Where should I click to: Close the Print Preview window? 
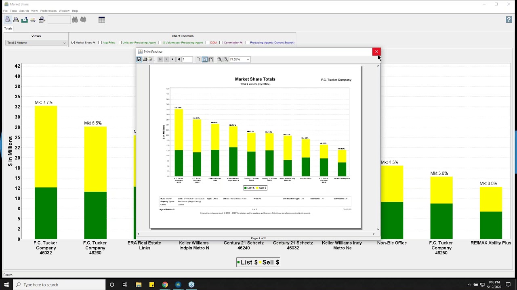[376, 52]
